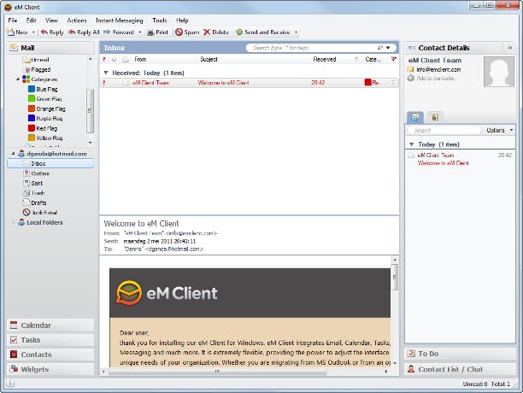
Task: Open the Inbox folder
Action: pyautogui.click(x=50, y=163)
